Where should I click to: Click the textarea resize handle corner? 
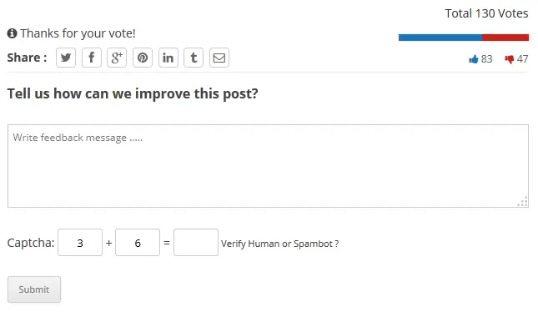[x=523, y=202]
